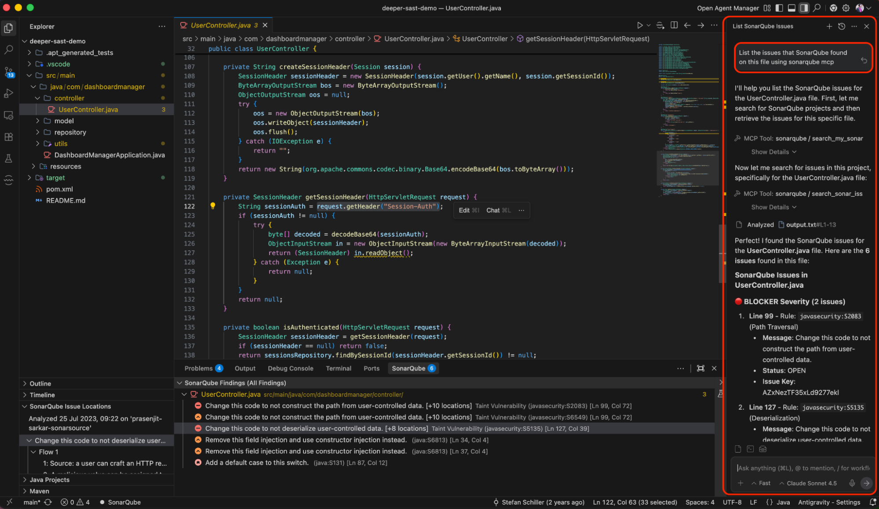The width and height of the screenshot is (879, 509).
Task: Toggle the Fast mode selector
Action: tap(761, 483)
